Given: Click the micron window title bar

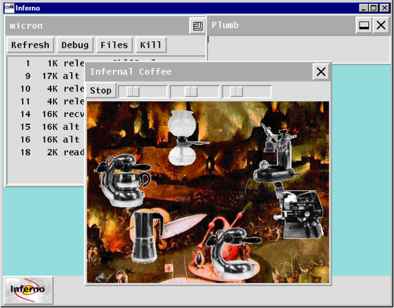Looking at the screenshot, I should coord(97,26).
